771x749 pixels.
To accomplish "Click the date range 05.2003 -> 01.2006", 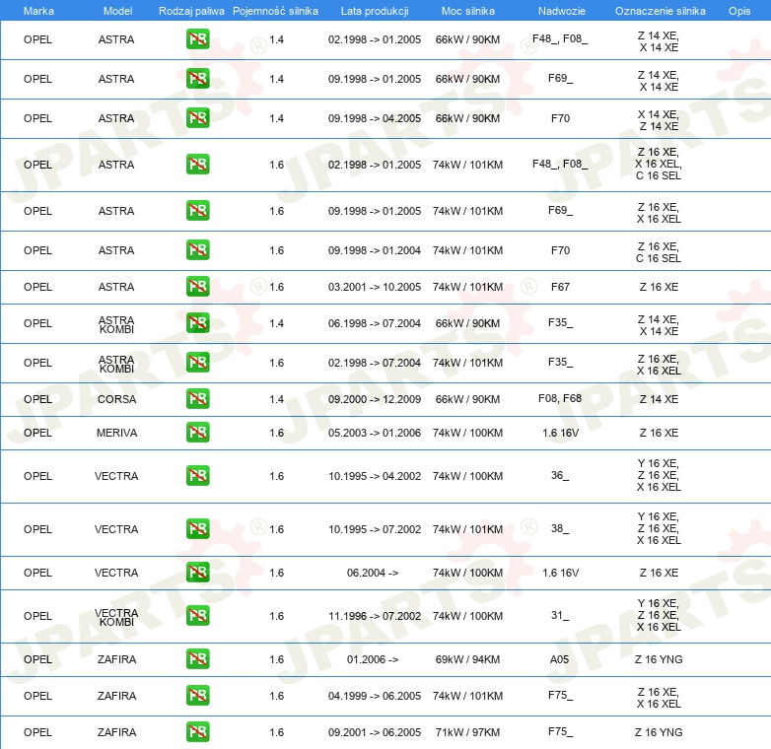I will coord(375,433).
